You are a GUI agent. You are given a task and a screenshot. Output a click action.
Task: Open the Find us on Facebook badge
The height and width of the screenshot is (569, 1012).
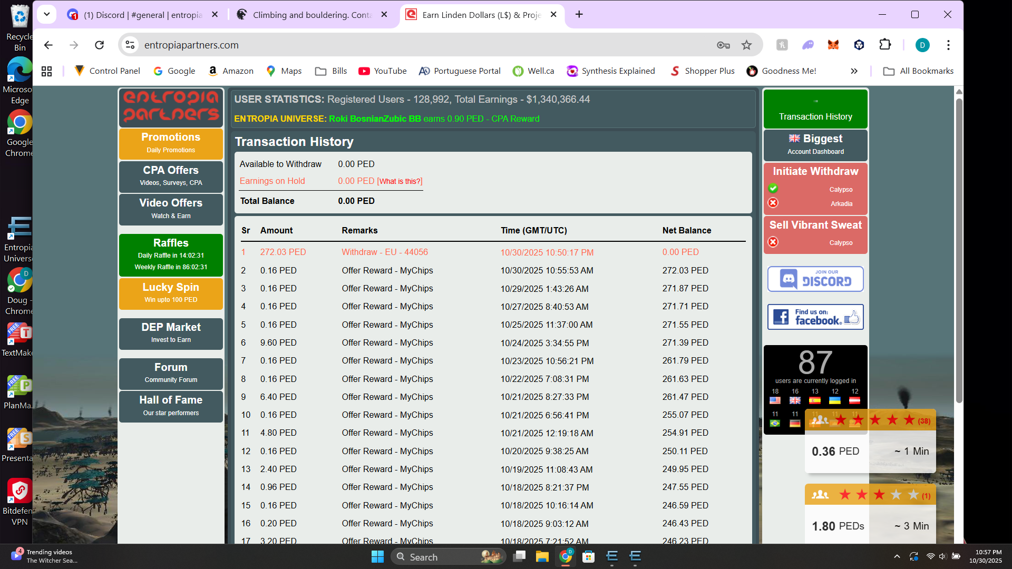[x=815, y=317]
